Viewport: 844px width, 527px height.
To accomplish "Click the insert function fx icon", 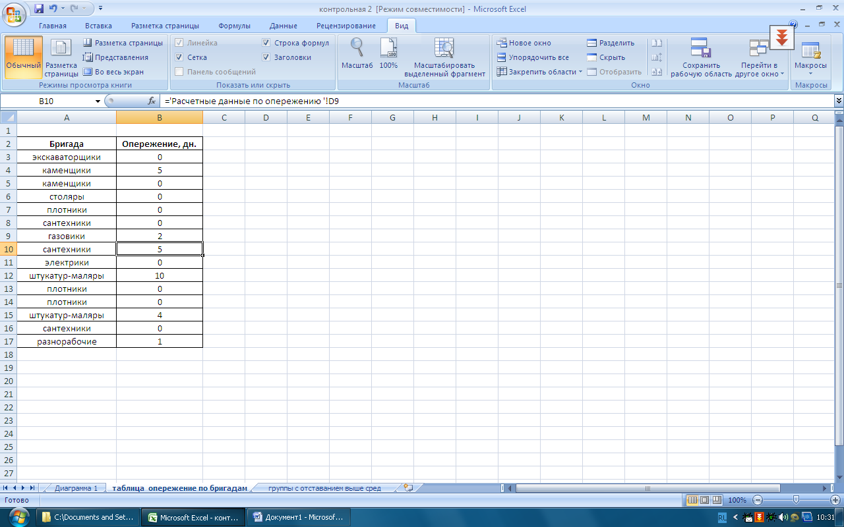I will pos(152,101).
